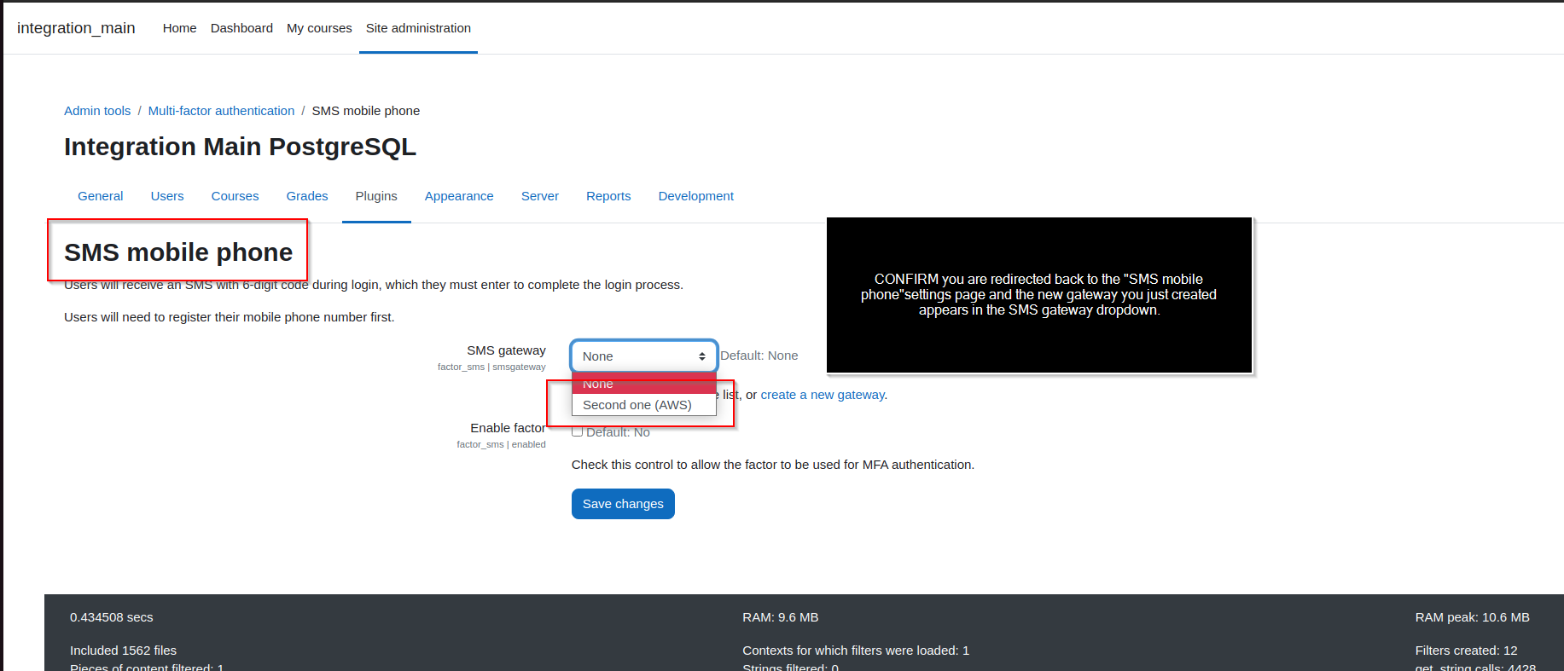Switch to the General tab

101,196
